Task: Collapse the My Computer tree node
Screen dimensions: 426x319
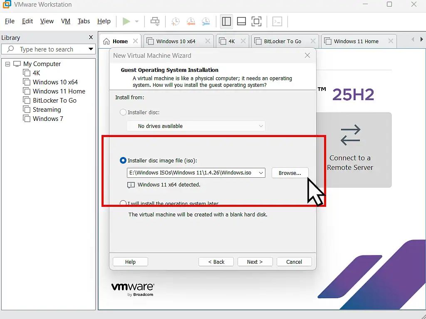Action: pyautogui.click(x=8, y=64)
